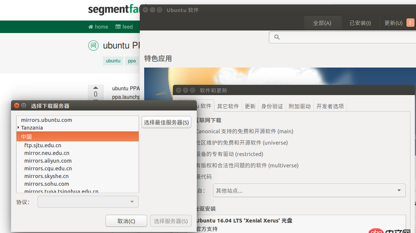The width and height of the screenshot is (416, 233).
Task: Click the magnifier icon in the search bar
Action: tap(277, 37)
